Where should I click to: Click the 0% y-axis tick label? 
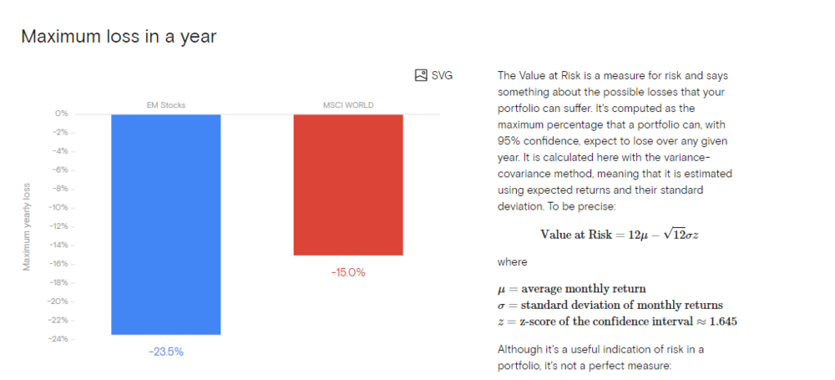tap(61, 113)
